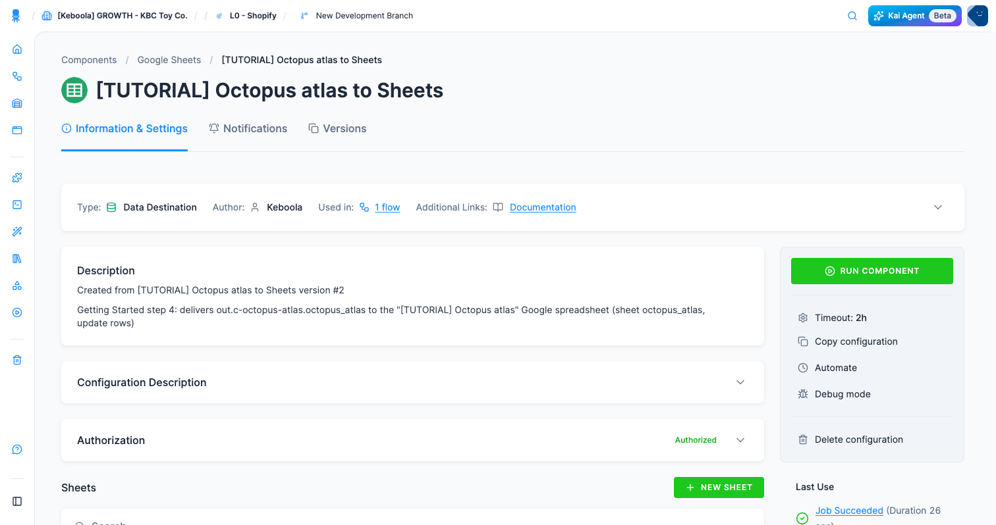Open the Keboola octopus logo home
Viewport: 996px width, 525px height.
pyautogui.click(x=16, y=16)
